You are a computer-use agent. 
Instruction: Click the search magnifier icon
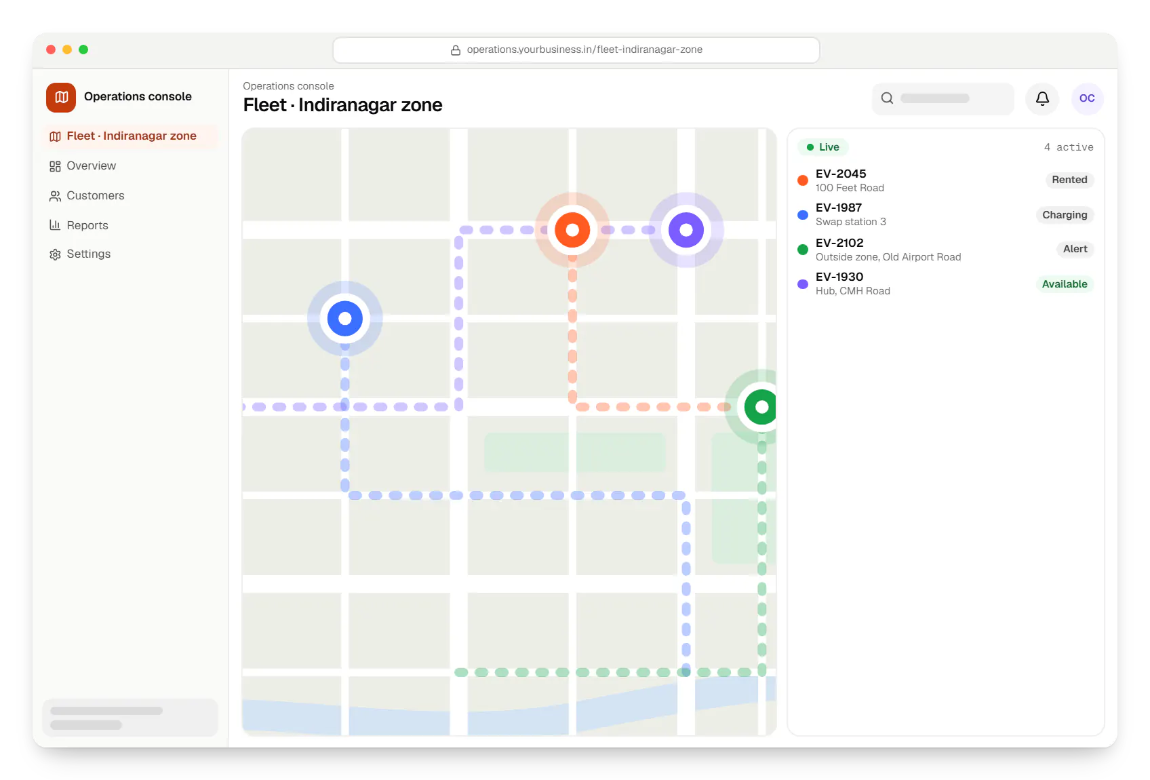887,98
